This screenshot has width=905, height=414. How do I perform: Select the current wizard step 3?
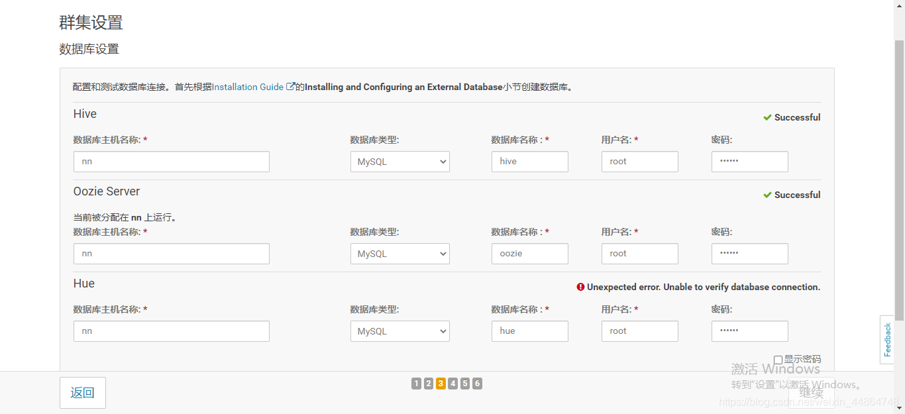[441, 384]
